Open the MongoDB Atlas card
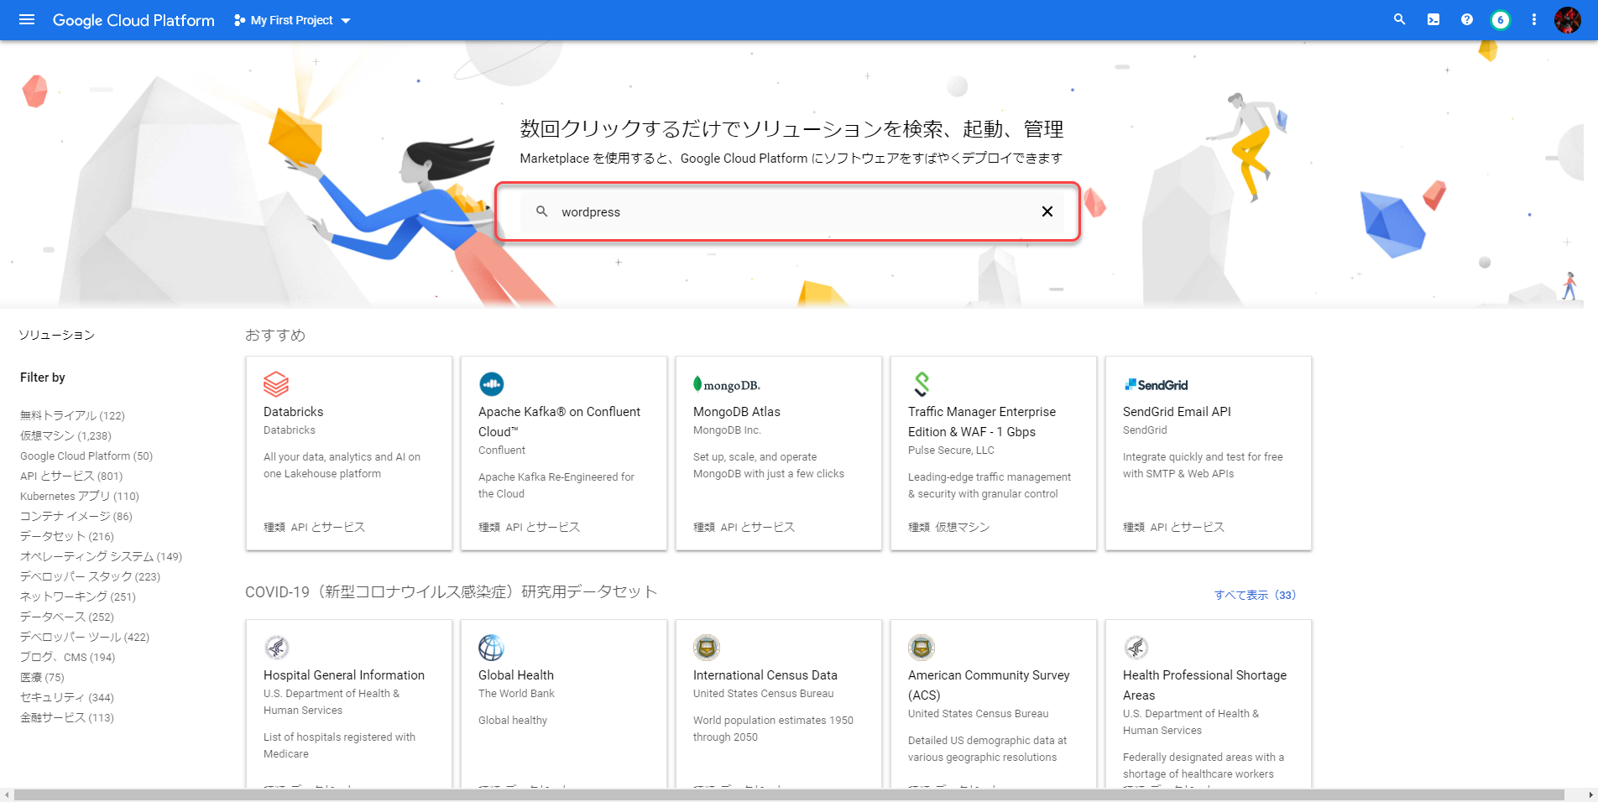 coord(778,453)
